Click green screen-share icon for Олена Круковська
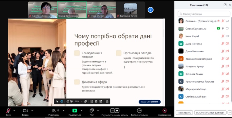Screen dimensions: 232x118 coord(218,28)
